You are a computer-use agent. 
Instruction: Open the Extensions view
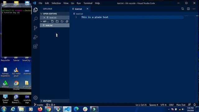pos(35,46)
